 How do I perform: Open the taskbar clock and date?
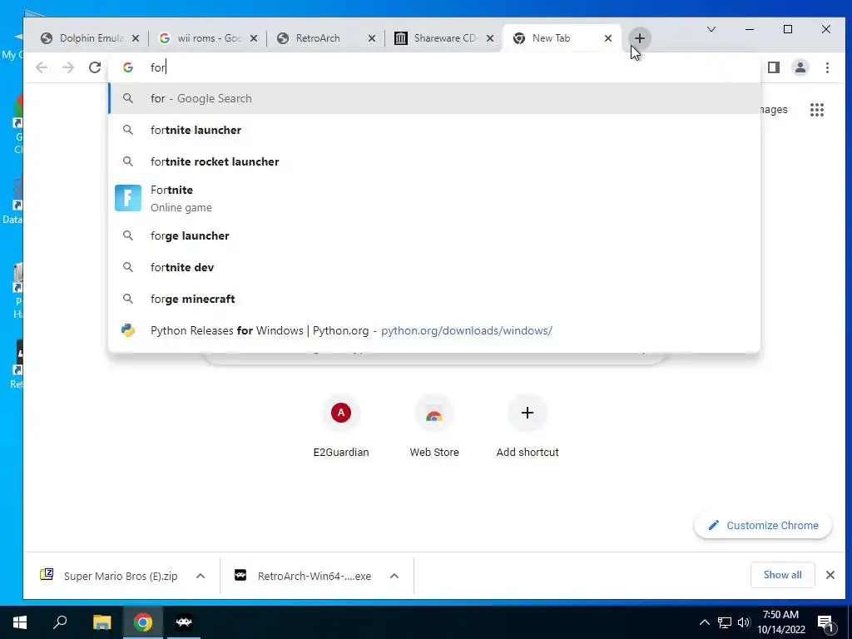pos(780,622)
